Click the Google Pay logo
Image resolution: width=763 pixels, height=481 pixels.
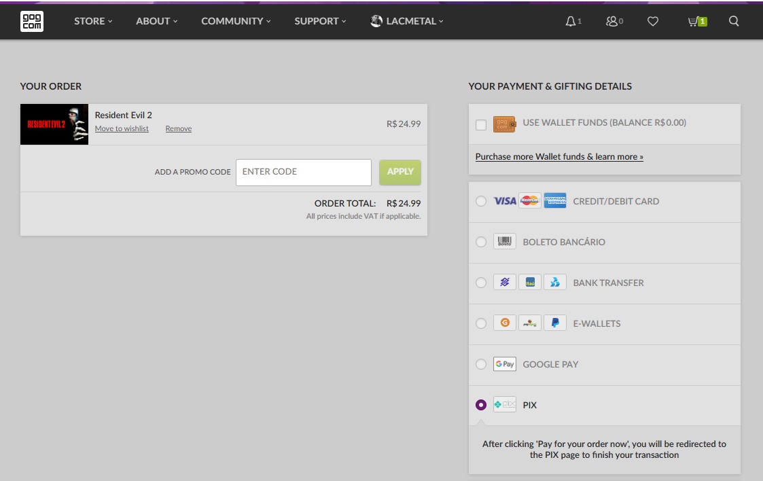[505, 363]
